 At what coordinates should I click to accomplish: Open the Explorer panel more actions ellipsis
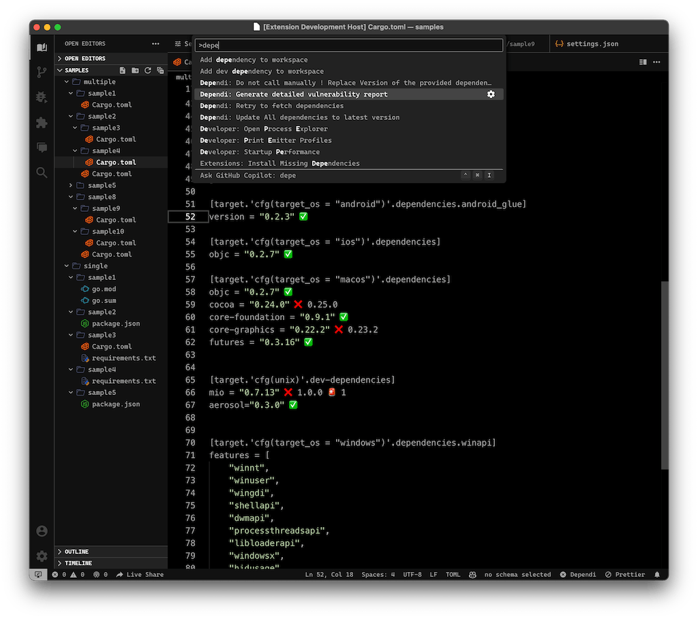155,44
